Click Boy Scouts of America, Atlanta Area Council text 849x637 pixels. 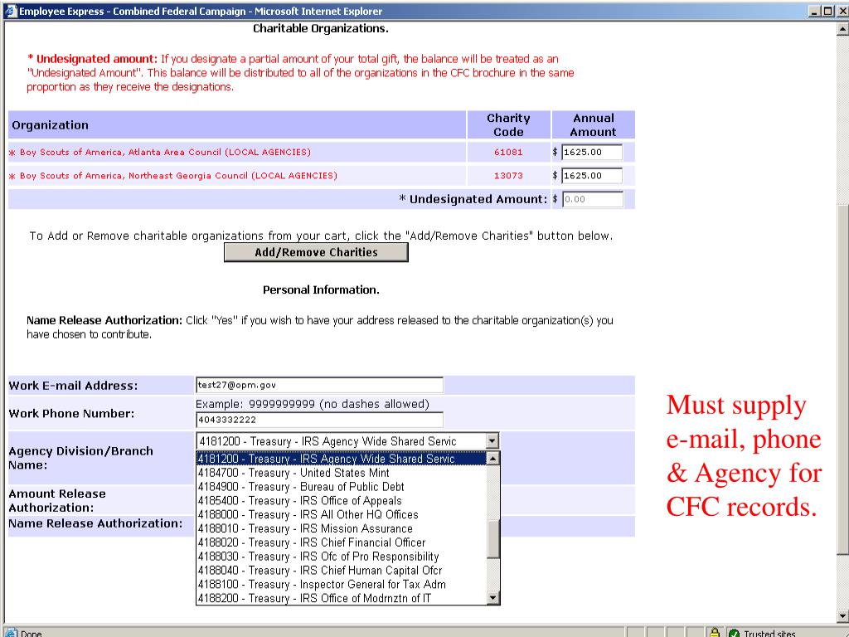click(x=165, y=153)
